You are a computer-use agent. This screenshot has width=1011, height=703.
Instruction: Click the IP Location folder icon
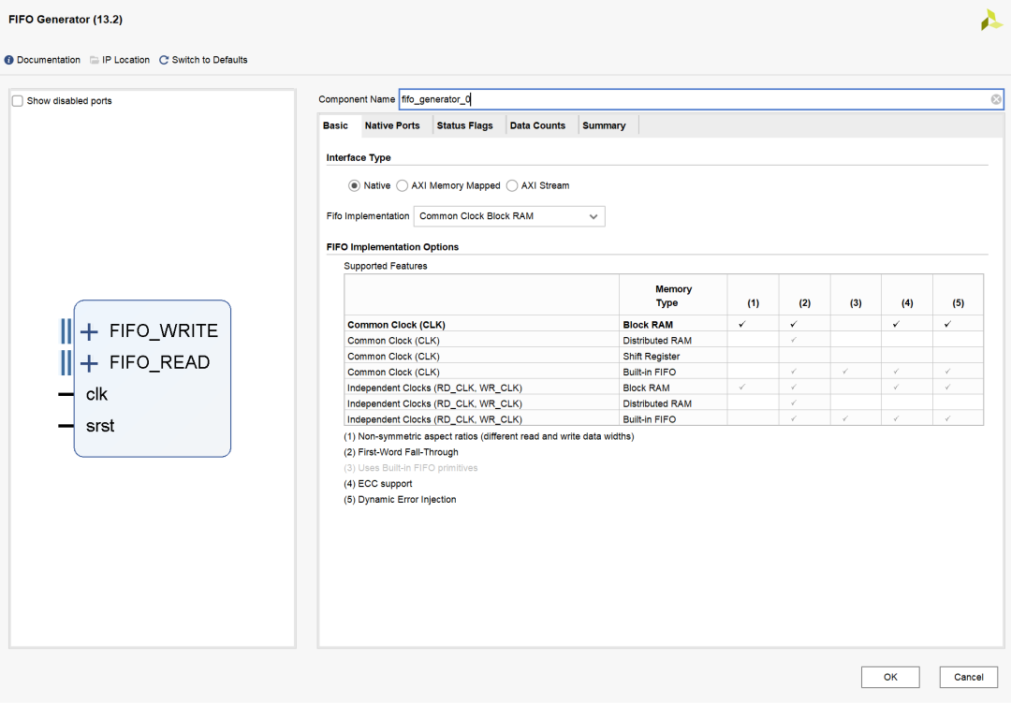95,60
